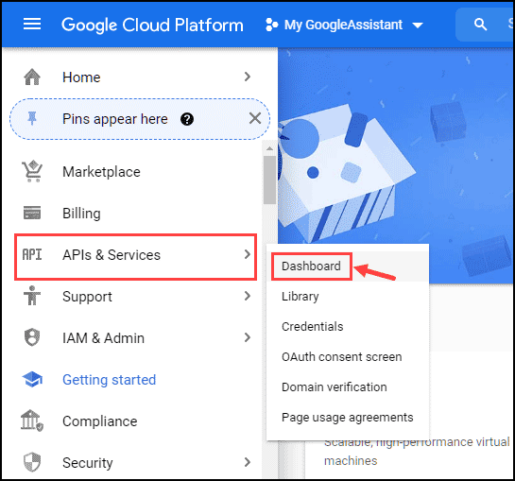Click the Billing card icon
This screenshot has width=515, height=481.
click(x=32, y=213)
